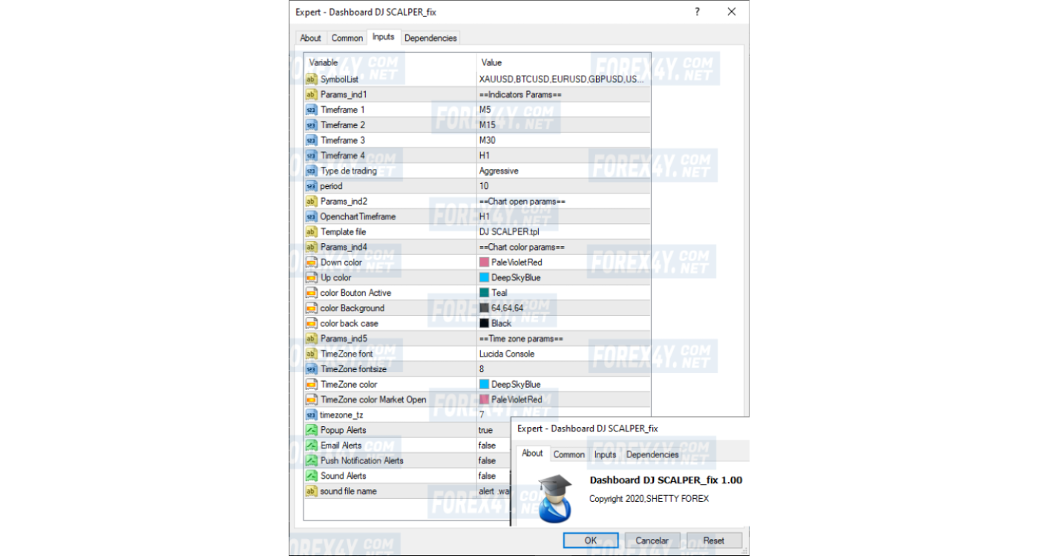Toggle Push Notification Alerts false value
Viewport: 1039px width, 556px height.
(x=487, y=461)
